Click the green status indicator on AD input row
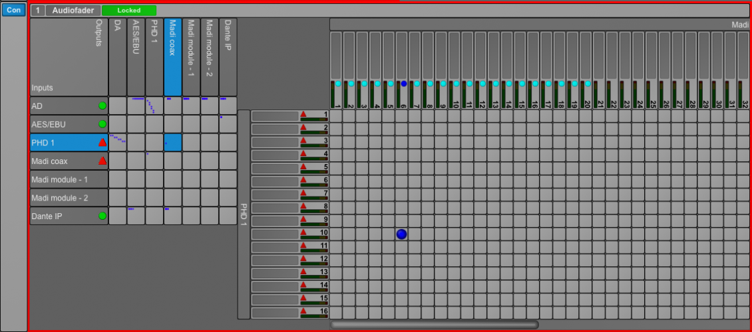Viewport: 752px width, 332px height. point(102,106)
